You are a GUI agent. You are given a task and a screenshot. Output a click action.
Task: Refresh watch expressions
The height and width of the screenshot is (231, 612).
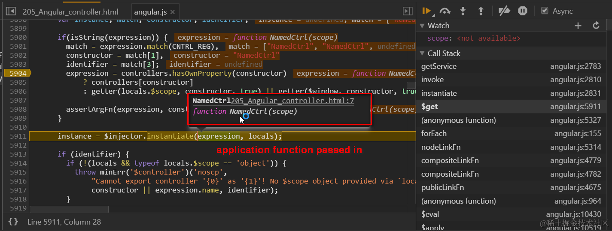click(x=596, y=26)
